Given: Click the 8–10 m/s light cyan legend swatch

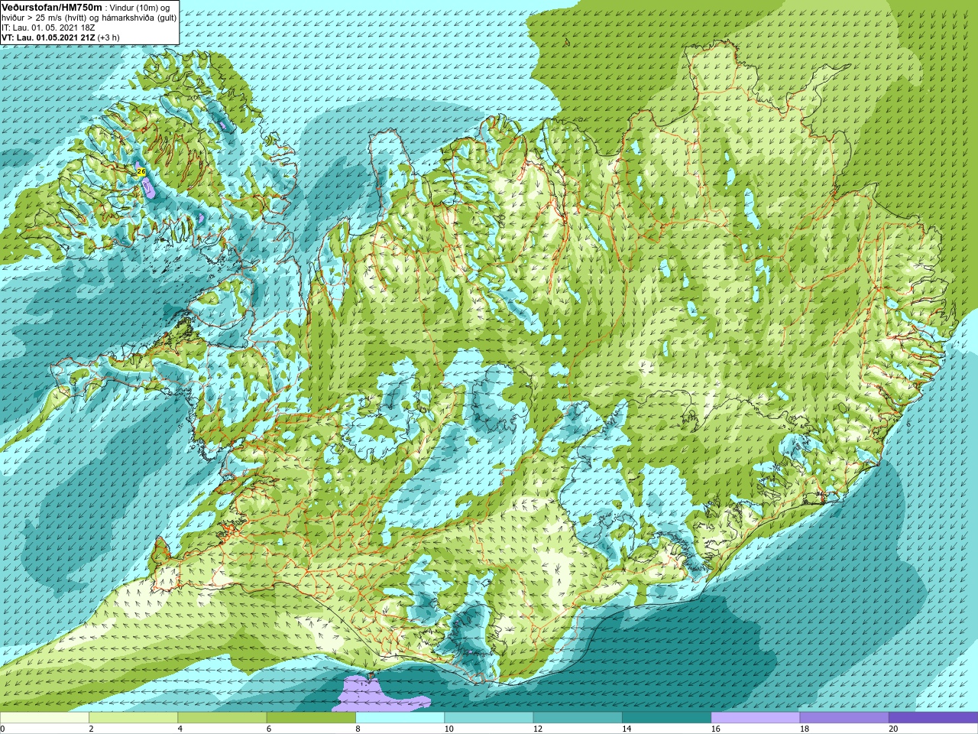Looking at the screenshot, I should pyautogui.click(x=400, y=717).
